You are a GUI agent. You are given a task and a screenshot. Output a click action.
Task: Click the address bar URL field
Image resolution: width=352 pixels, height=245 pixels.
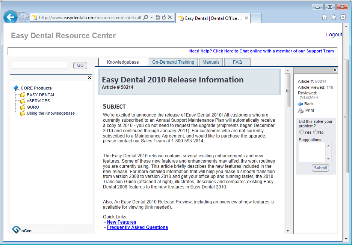90,18
